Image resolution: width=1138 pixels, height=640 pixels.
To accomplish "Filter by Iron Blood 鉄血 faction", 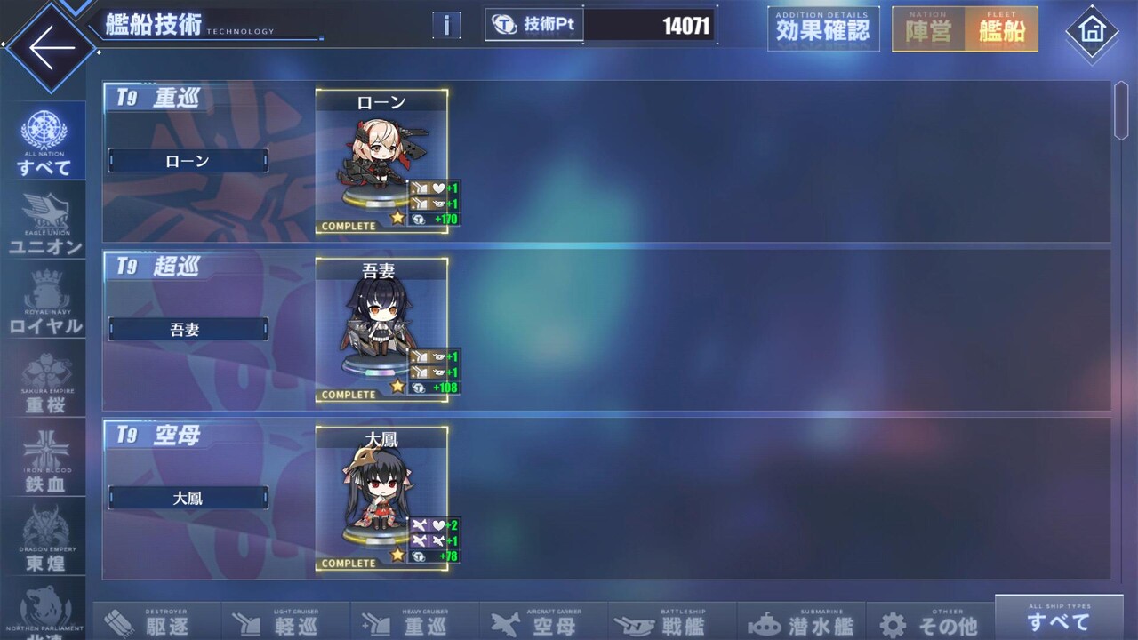I will (x=44, y=460).
